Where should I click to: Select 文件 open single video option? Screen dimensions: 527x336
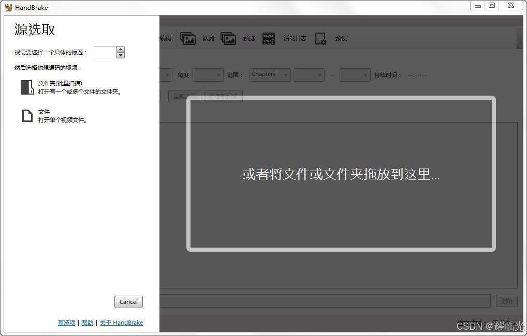click(55, 116)
